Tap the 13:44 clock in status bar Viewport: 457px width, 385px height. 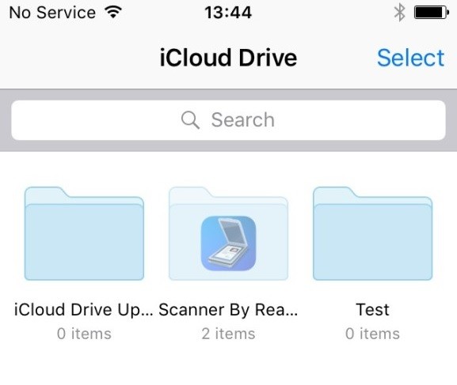tap(228, 13)
